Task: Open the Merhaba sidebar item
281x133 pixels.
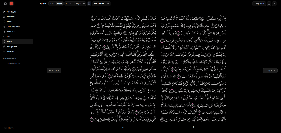Action: click(x=18, y=17)
